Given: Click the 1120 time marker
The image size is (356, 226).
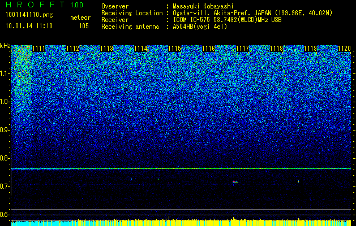Looking at the screenshot, I should 345,49.
